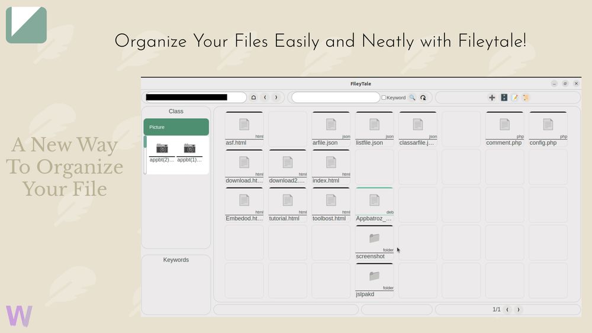Close the FileyTale window
The width and height of the screenshot is (592, 333).
(576, 84)
